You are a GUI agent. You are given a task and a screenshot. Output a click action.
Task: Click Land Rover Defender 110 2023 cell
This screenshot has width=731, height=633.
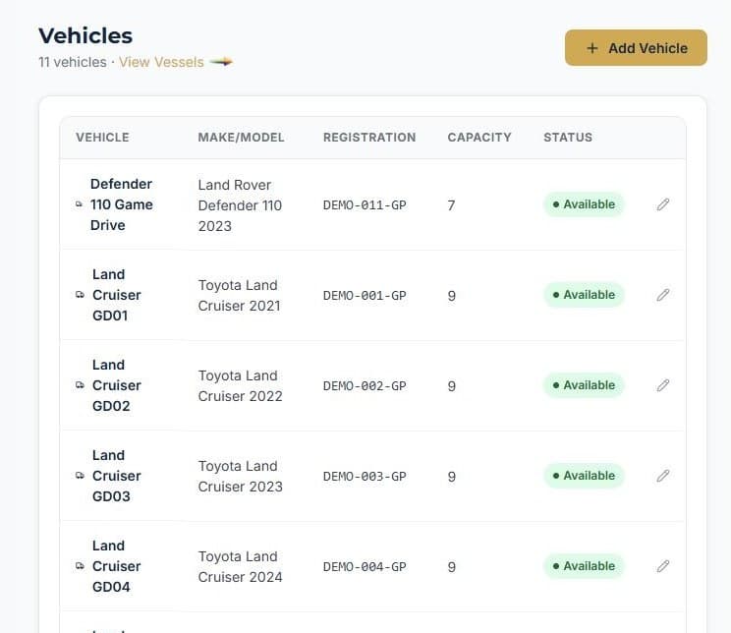240,205
